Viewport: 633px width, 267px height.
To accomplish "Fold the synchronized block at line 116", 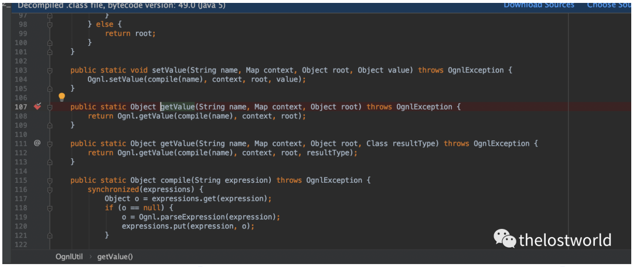I will pyautogui.click(x=50, y=190).
